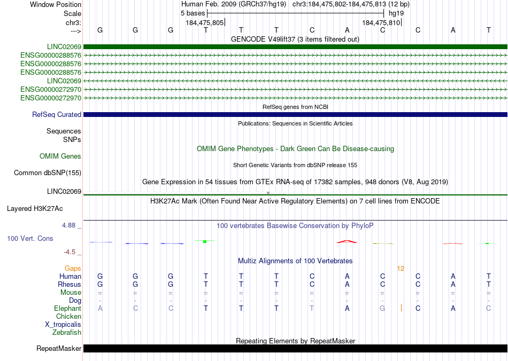Image resolution: width=508 pixels, height=361 pixels.
Task: Open Repeating Elements by RepeatMasker title
Action: [x=295, y=341]
